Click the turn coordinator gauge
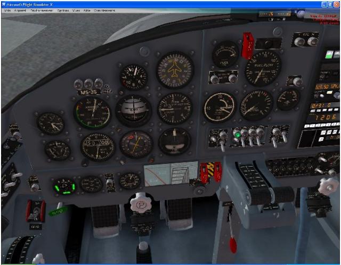Image resolution: width=341 pixels, height=265 pixels. tap(174, 141)
